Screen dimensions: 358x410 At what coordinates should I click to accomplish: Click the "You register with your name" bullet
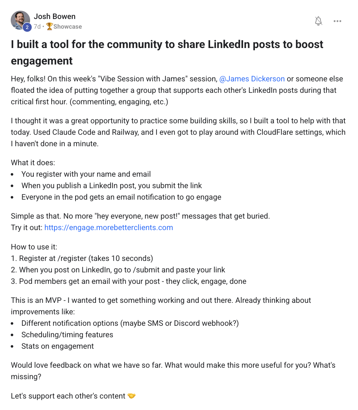(86, 174)
